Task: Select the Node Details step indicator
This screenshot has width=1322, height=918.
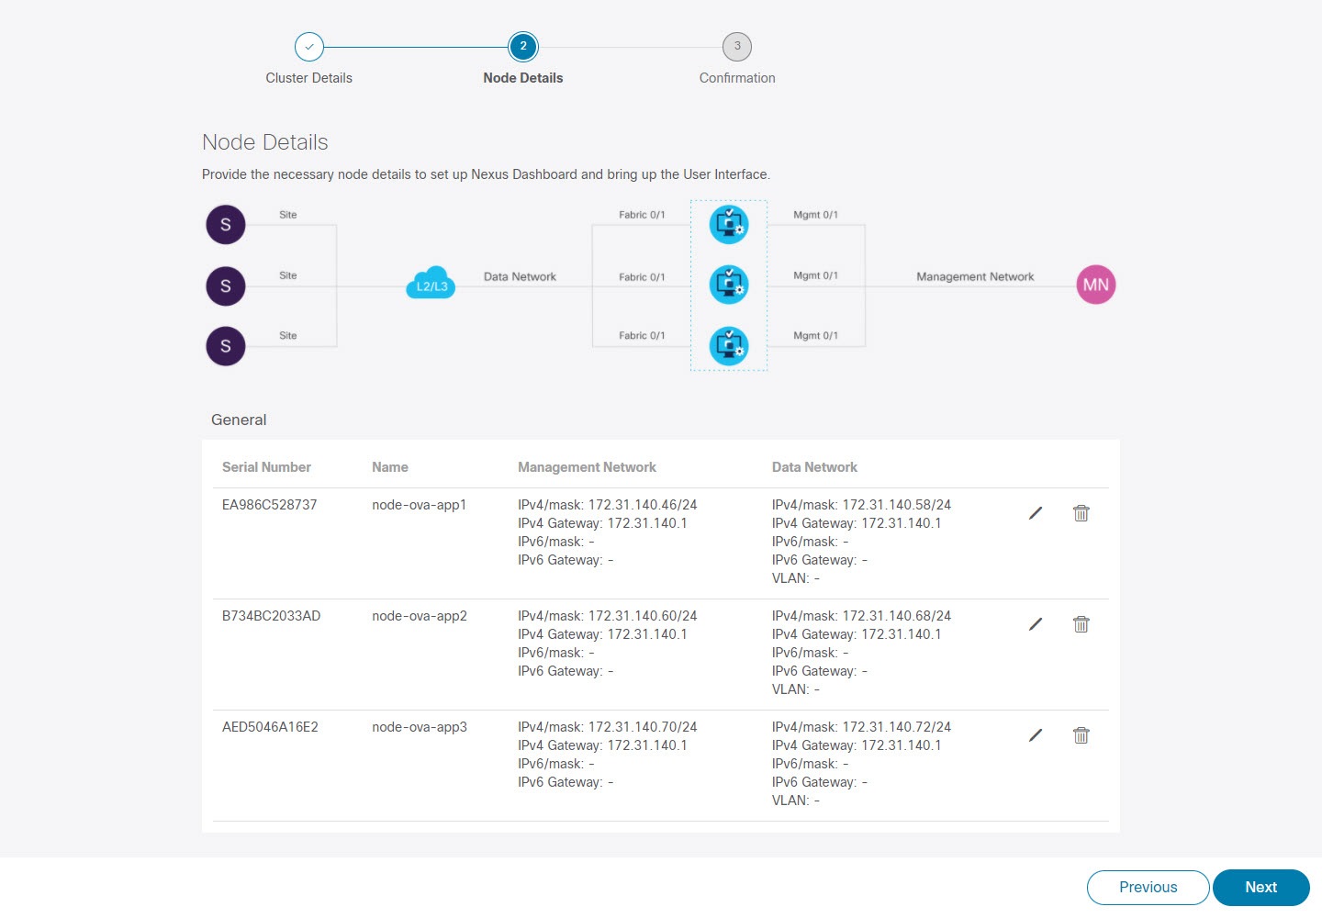Action: (x=523, y=46)
